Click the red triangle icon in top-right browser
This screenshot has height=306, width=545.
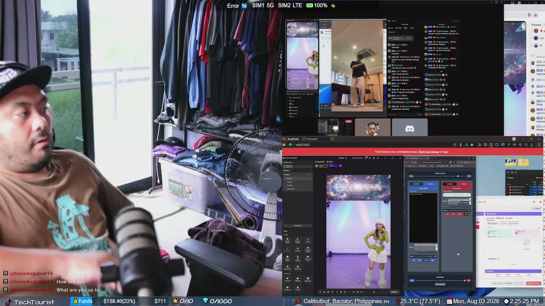tap(536, 15)
